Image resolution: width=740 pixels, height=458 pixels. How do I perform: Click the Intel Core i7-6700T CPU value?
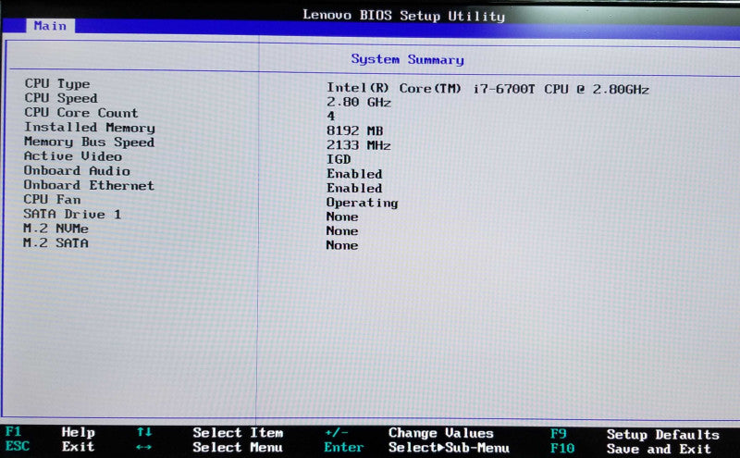[x=488, y=88]
